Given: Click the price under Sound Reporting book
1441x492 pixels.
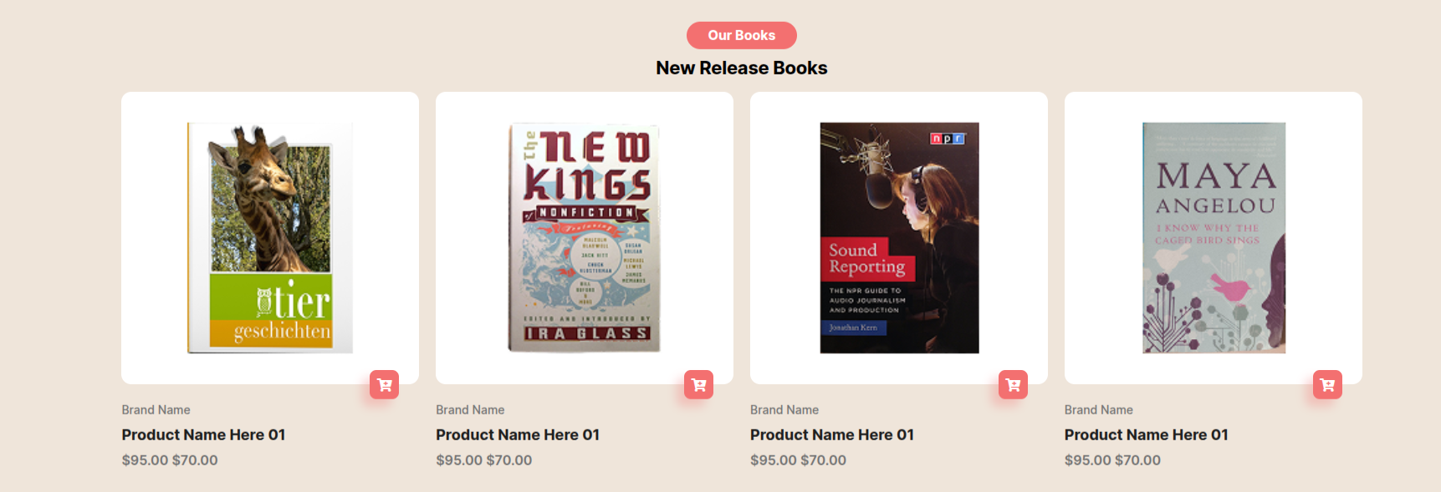Looking at the screenshot, I should [x=799, y=459].
